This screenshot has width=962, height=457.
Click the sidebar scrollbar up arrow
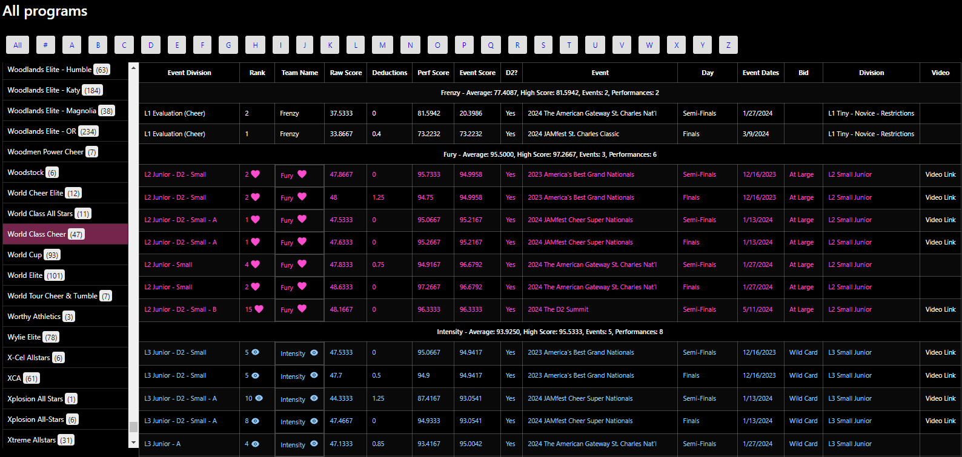pos(133,67)
